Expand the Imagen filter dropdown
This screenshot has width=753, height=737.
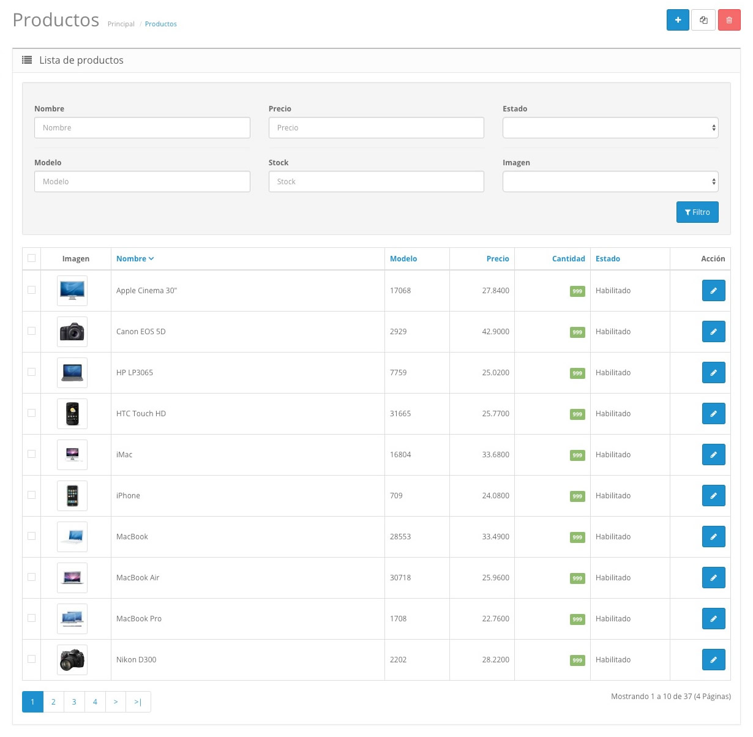(610, 182)
